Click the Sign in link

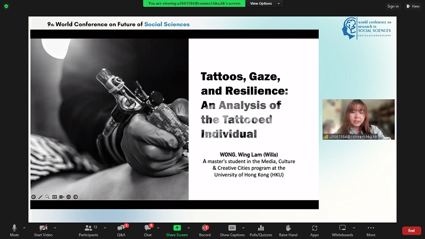[x=393, y=6]
